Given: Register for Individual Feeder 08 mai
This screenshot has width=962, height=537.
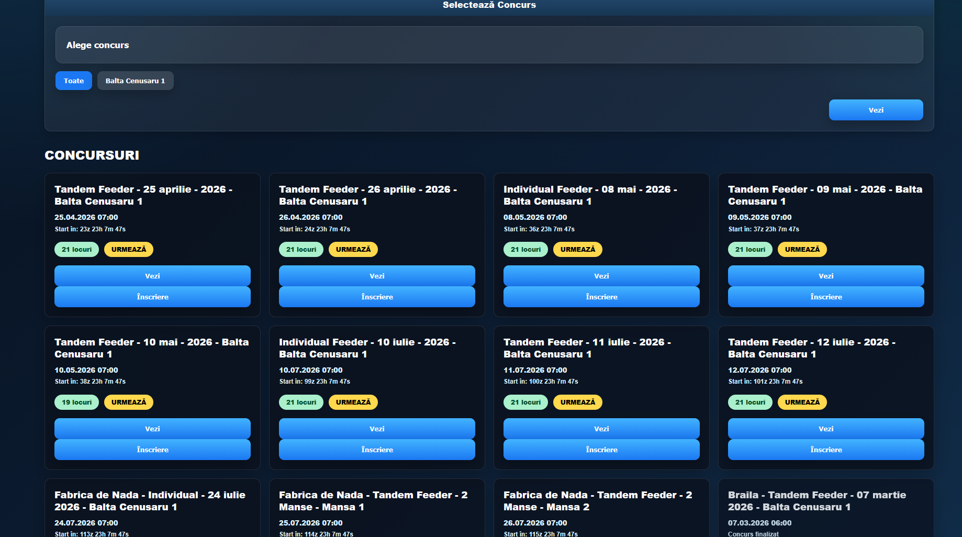Looking at the screenshot, I should [x=601, y=297].
